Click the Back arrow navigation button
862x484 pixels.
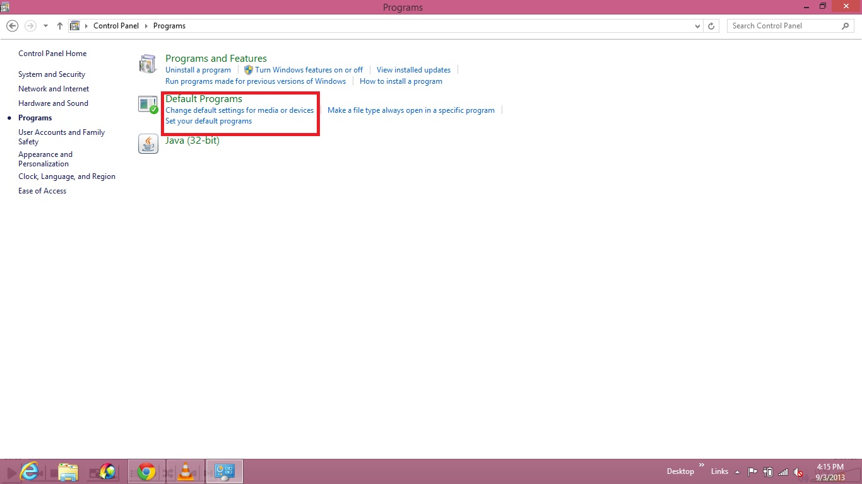tap(12, 26)
